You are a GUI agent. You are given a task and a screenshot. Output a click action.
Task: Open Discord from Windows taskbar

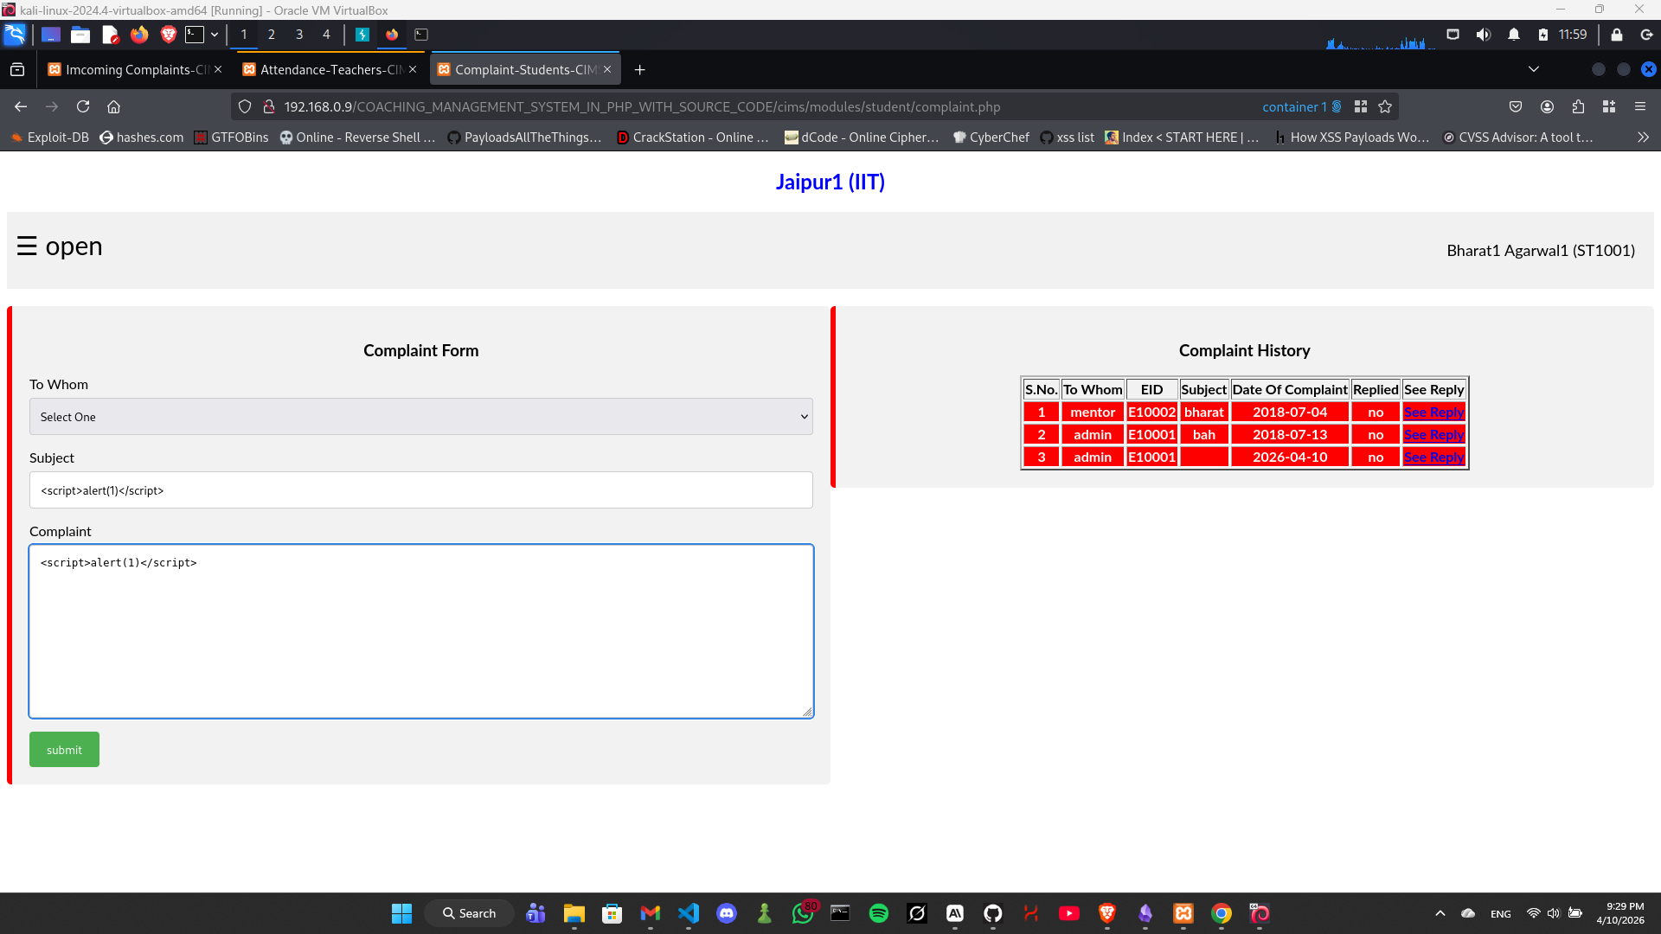point(727,913)
